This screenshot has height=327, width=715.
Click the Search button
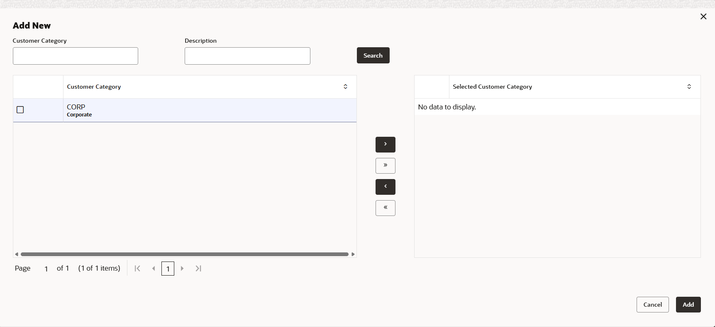pos(373,56)
